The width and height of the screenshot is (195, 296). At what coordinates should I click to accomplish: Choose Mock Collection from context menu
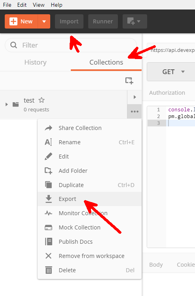coord(89,227)
